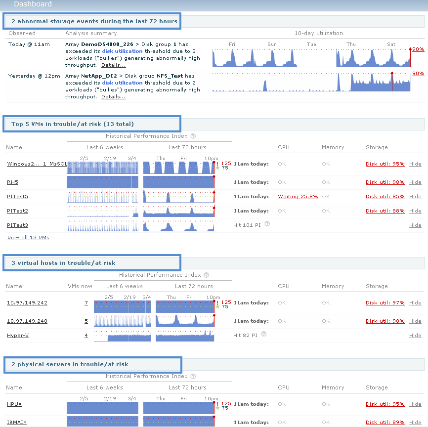The height and width of the screenshot is (427, 428).
Task: Click VM count 5 for 10.97.149.240
Action: tap(86, 321)
